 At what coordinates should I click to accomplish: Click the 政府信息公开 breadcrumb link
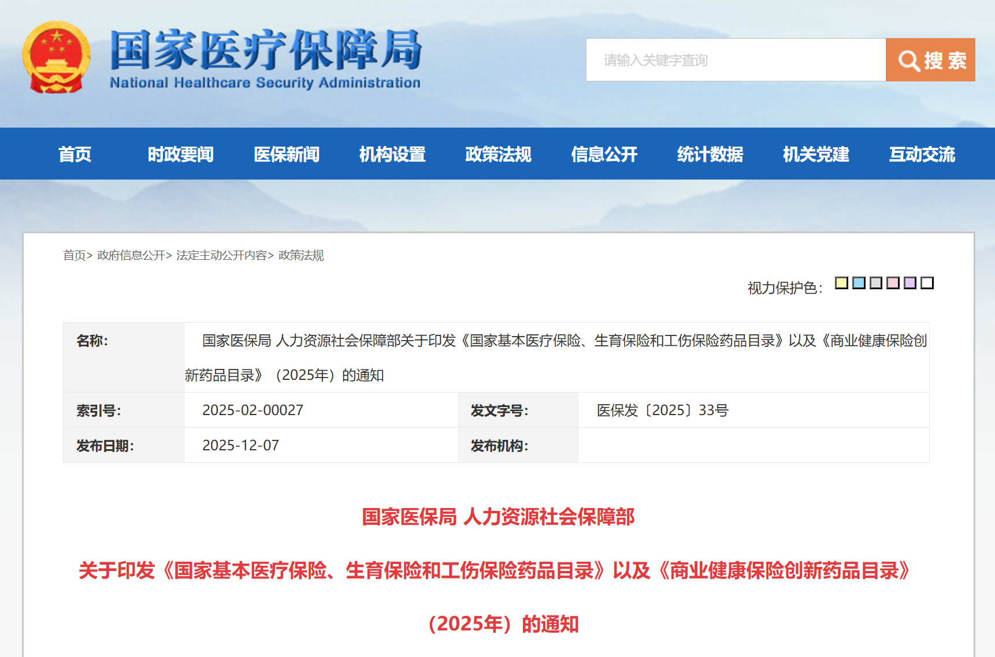point(131,255)
